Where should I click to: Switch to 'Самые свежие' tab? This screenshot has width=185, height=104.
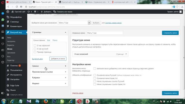(39, 40)
